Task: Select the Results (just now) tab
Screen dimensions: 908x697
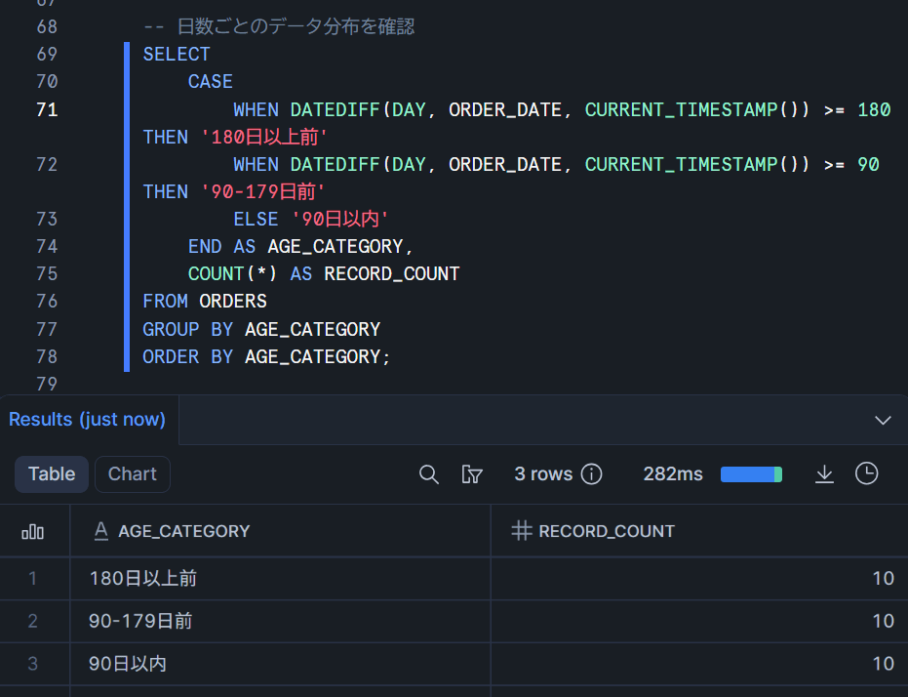Action: point(87,420)
